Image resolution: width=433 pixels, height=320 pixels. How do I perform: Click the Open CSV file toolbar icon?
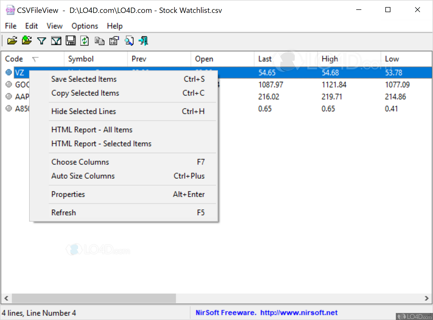(12, 41)
